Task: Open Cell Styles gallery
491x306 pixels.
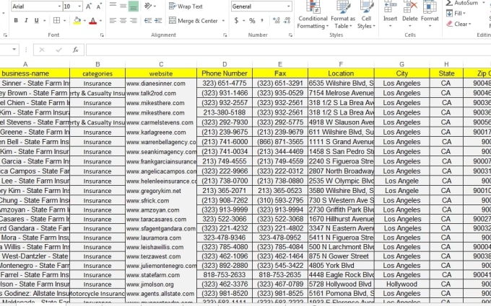Action: click(x=366, y=15)
